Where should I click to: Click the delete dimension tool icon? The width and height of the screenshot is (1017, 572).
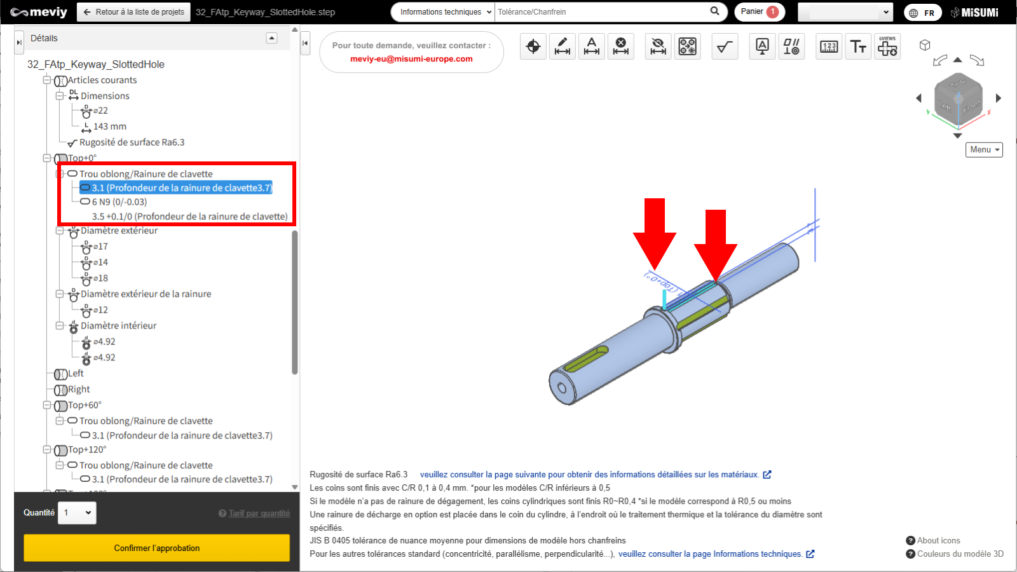tap(621, 46)
